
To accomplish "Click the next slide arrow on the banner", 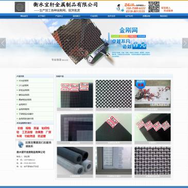I will coord(185,43).
